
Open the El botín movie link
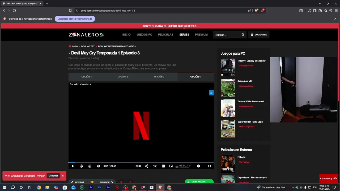(x=241, y=157)
